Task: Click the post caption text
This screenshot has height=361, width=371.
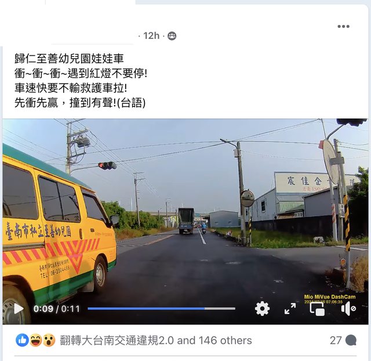Action: point(81,81)
